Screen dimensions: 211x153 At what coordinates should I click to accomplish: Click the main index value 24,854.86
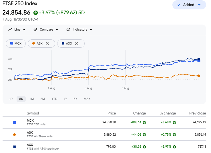(16, 13)
